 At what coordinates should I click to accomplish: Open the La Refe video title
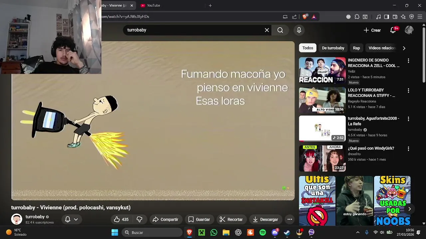click(373, 121)
